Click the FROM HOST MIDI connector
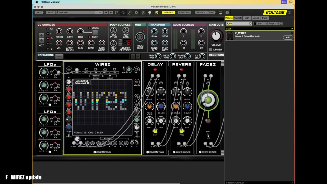 [140, 37]
